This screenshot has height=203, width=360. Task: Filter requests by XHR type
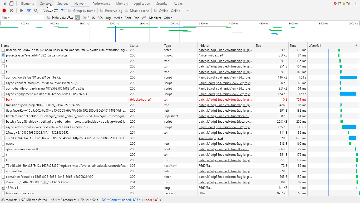click(x=86, y=18)
